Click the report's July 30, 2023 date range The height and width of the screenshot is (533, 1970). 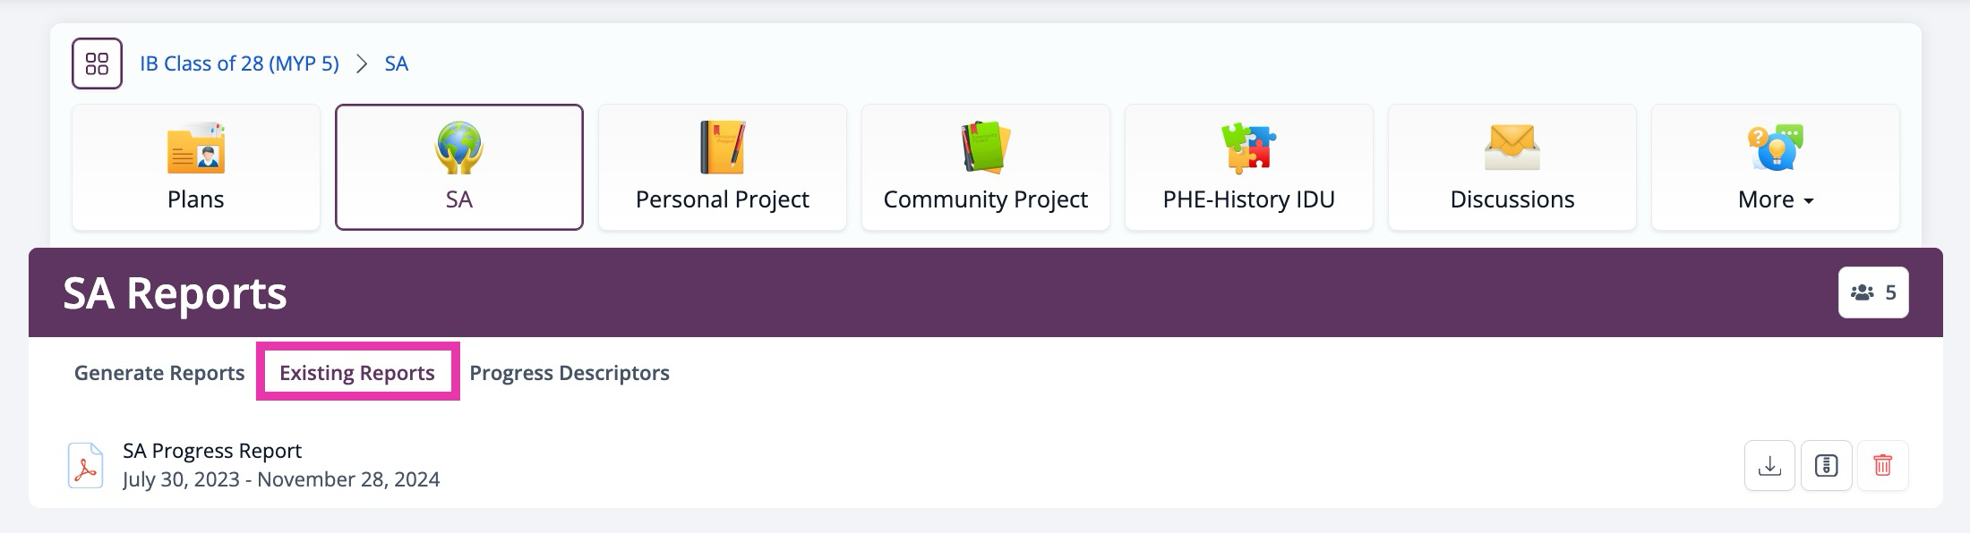pos(281,479)
